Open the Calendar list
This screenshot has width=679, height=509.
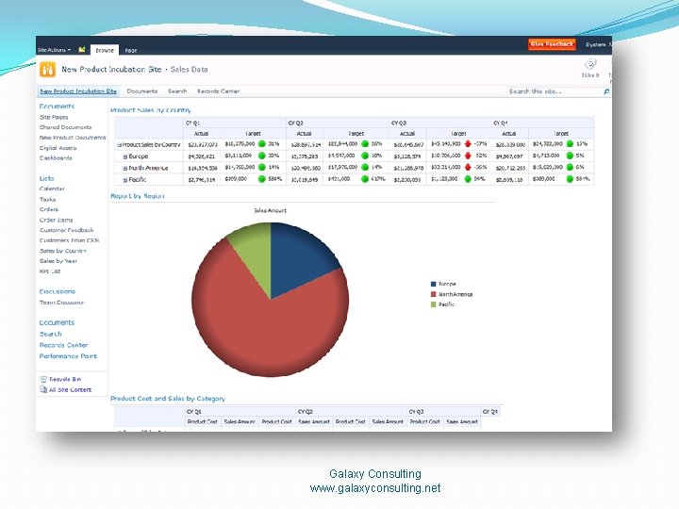tap(52, 189)
